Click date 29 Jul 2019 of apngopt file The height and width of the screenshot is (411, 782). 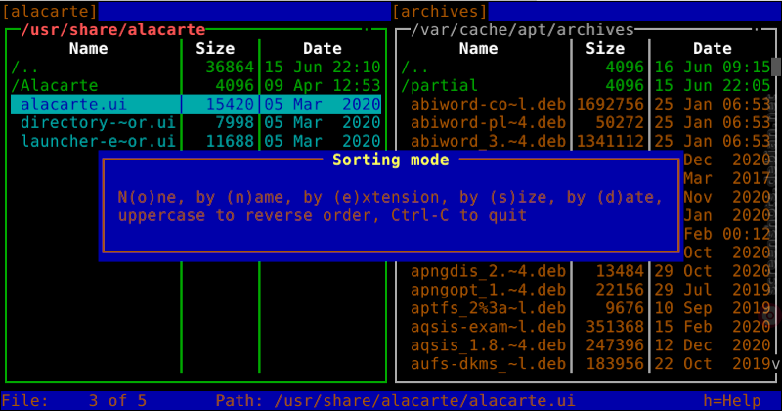[713, 289]
